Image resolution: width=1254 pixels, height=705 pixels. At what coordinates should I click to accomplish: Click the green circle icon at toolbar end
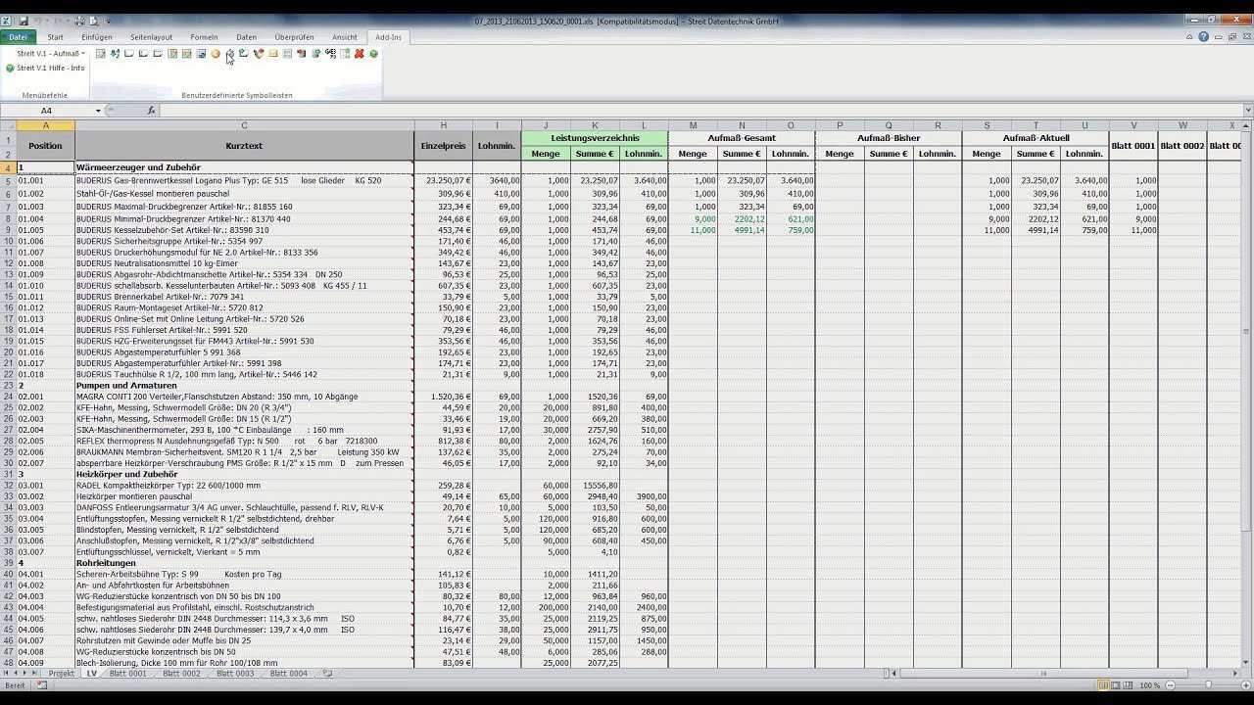coord(373,54)
